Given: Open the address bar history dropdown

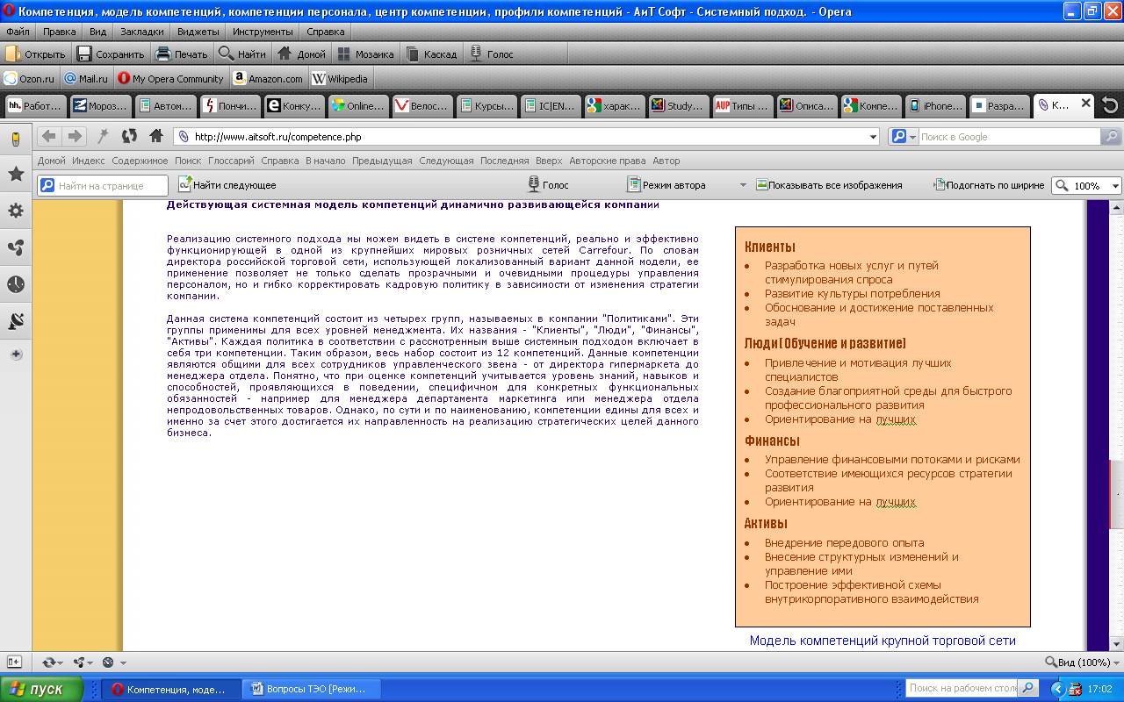Looking at the screenshot, I should [x=873, y=137].
